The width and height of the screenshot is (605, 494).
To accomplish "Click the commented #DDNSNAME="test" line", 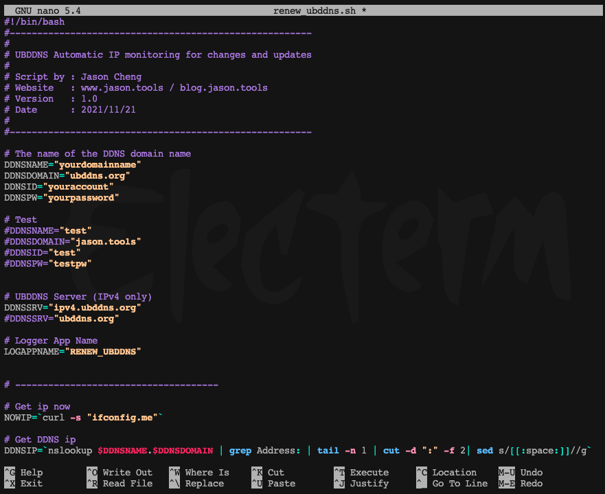I will 48,231.
